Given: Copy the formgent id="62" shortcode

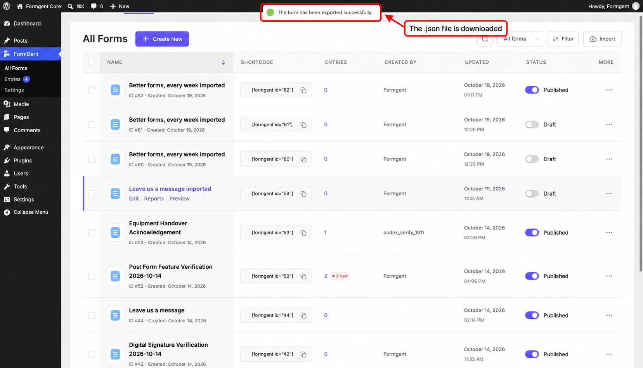Looking at the screenshot, I should (303, 90).
